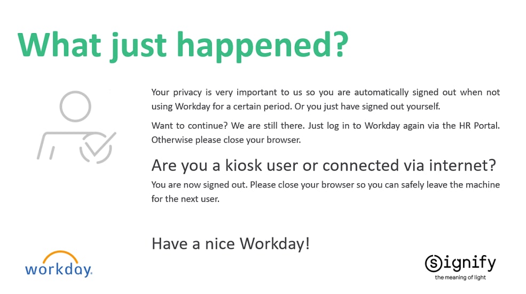Click the 'Your privacy is very important' paragraph
Screen dimensions: 526x294
(325, 92)
